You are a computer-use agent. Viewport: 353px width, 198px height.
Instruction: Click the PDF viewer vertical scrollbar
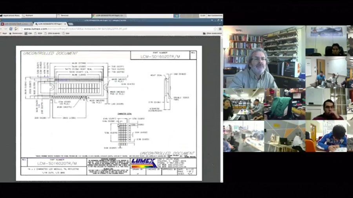[x=222, y=109]
